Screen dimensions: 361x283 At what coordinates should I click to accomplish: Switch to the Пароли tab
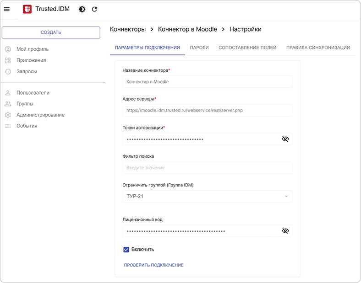pos(199,48)
